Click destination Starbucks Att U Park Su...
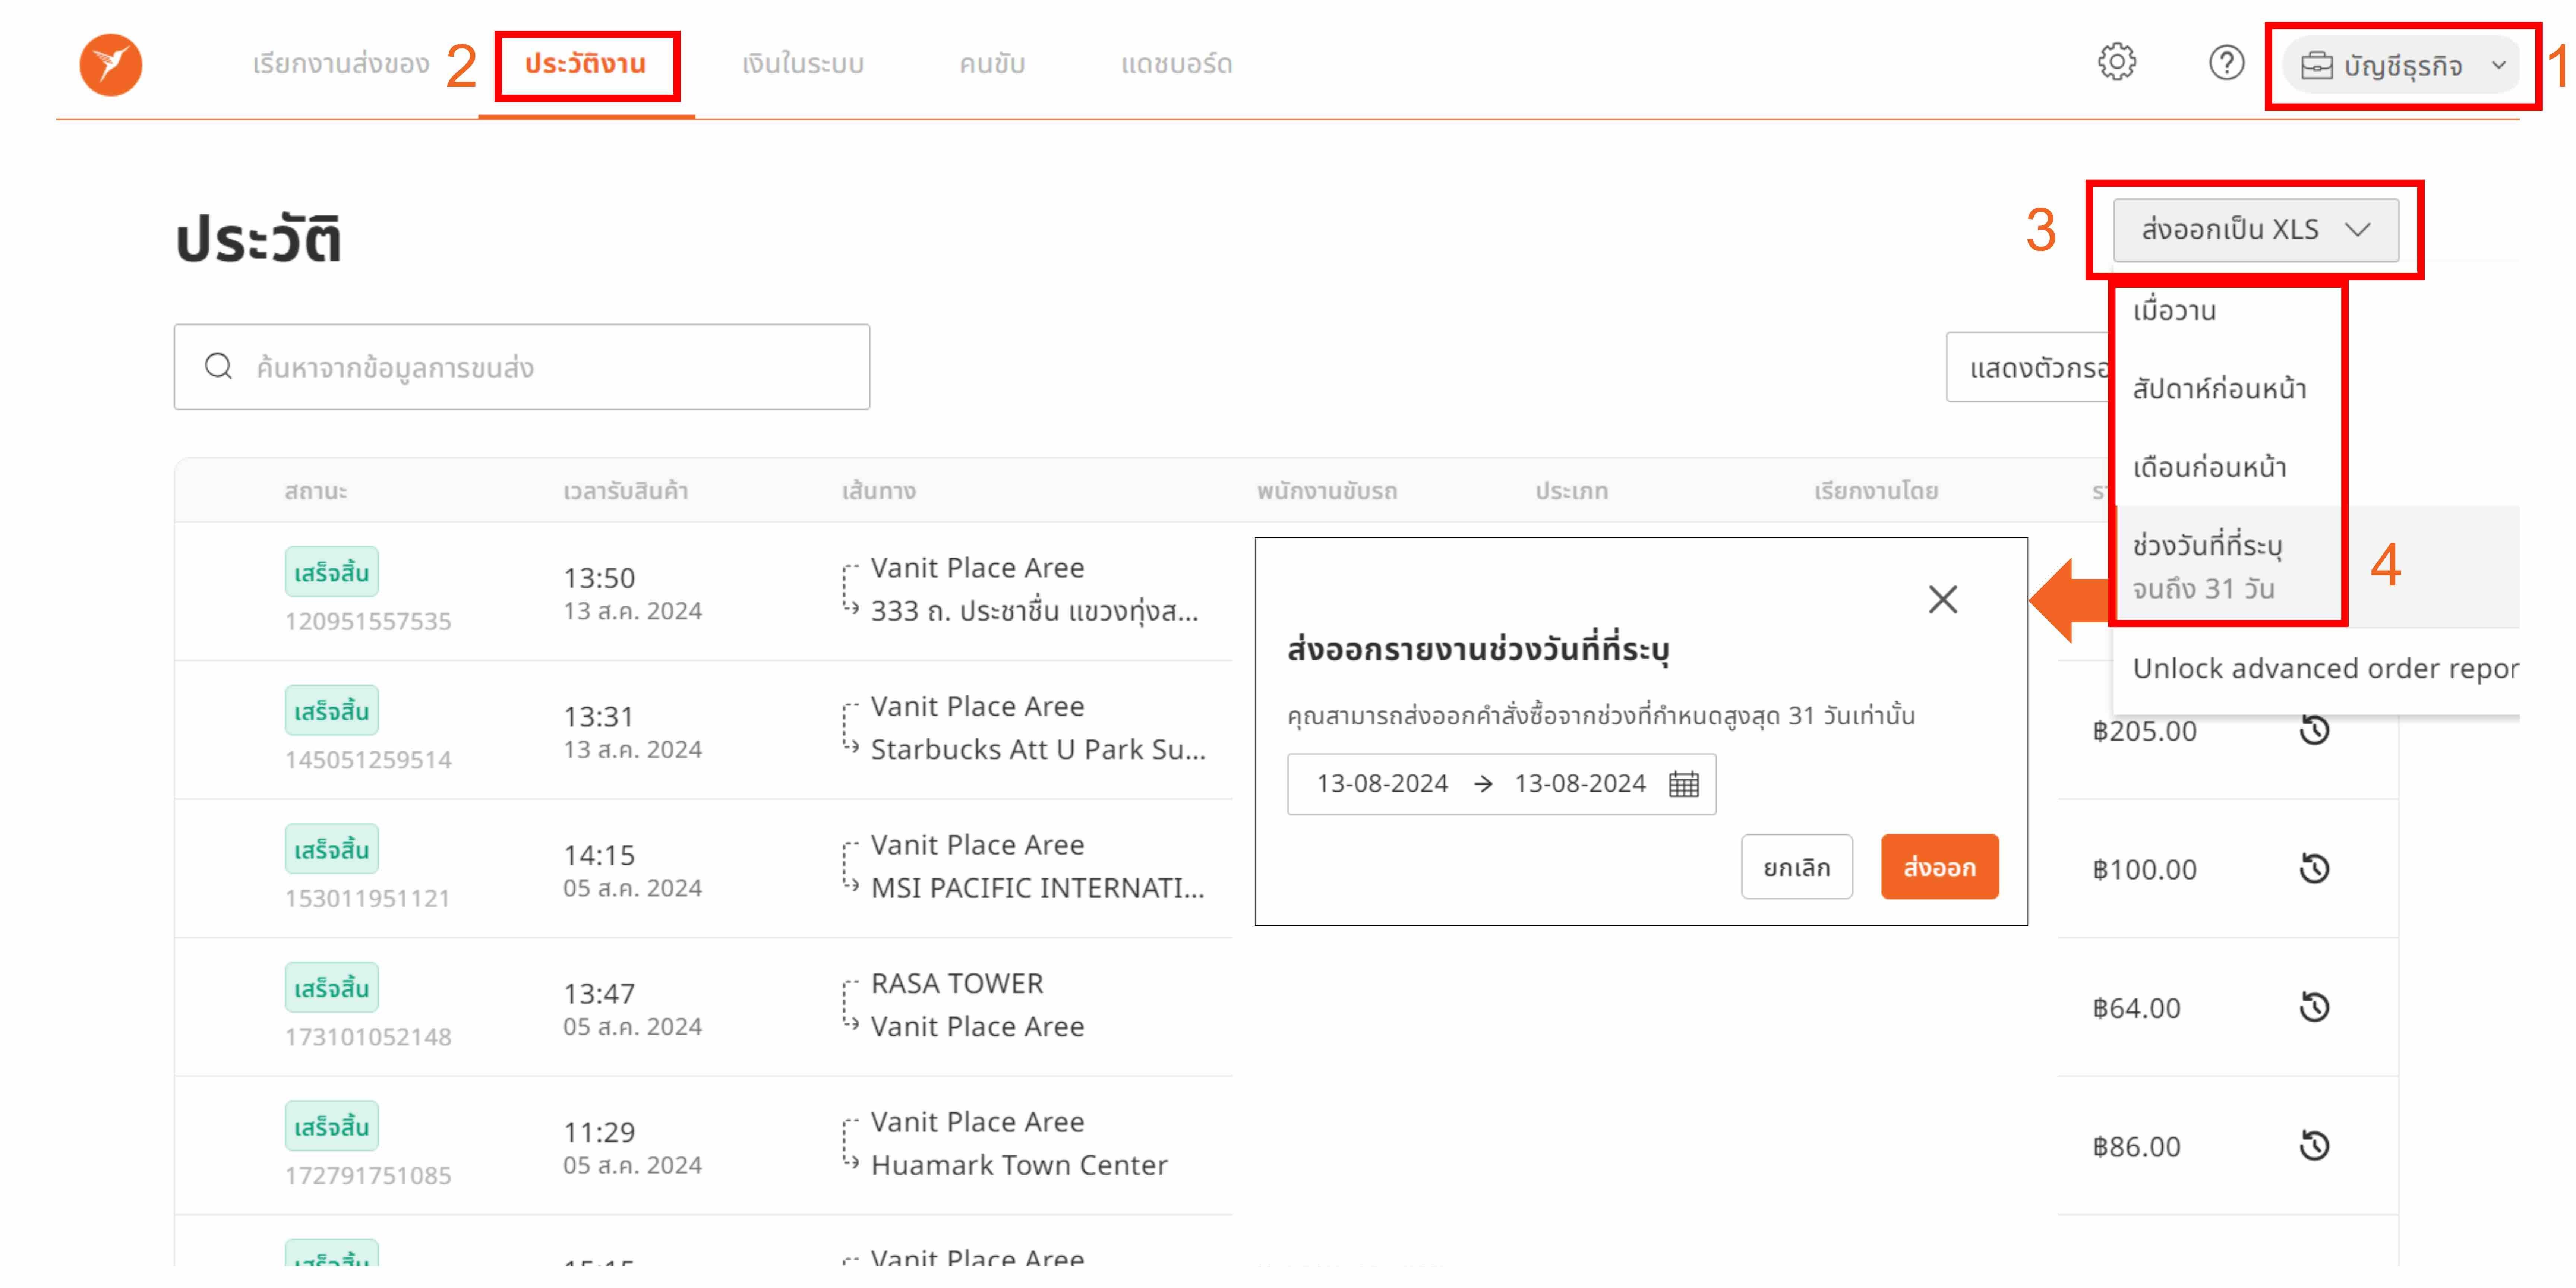The image size is (2576, 1288). tap(1038, 749)
